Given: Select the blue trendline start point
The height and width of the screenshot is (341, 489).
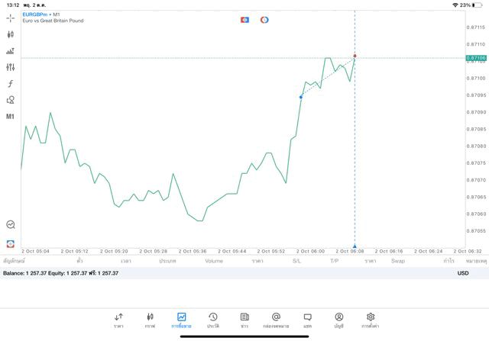Looking at the screenshot, I should point(301,97).
